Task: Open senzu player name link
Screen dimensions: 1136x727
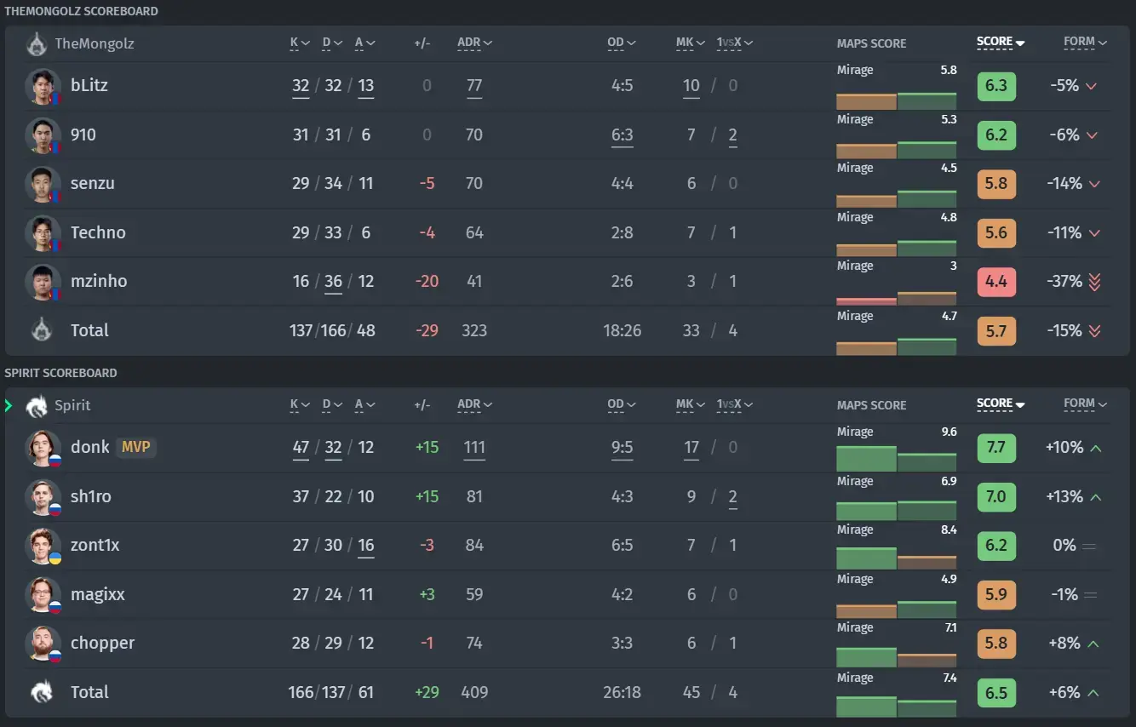Action: pos(93,183)
